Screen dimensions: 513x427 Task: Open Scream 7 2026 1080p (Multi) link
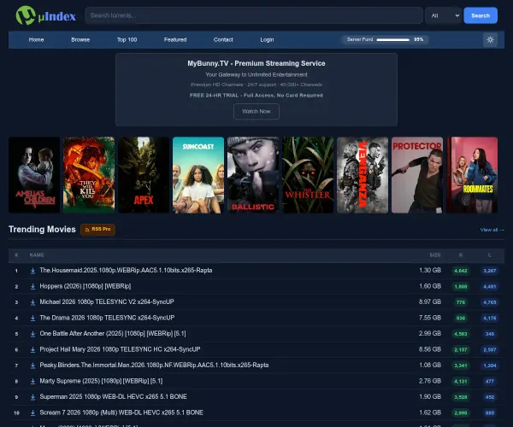click(121, 412)
